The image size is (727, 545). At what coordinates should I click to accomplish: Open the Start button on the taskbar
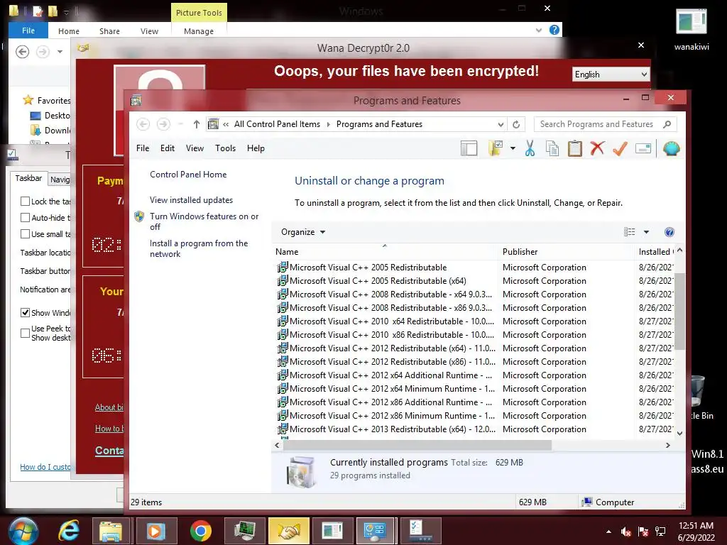[22, 531]
